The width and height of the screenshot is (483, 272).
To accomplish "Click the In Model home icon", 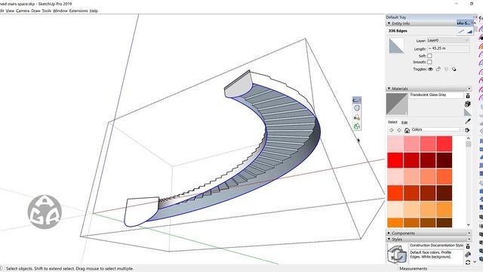I will click(407, 131).
